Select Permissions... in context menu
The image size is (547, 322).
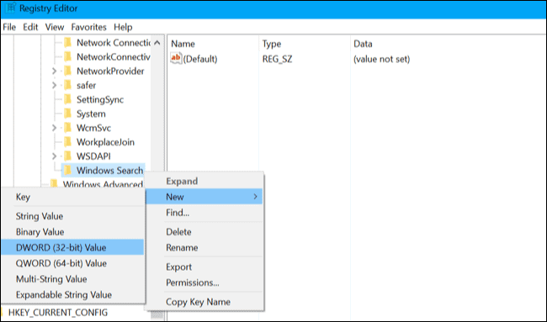[x=193, y=282]
